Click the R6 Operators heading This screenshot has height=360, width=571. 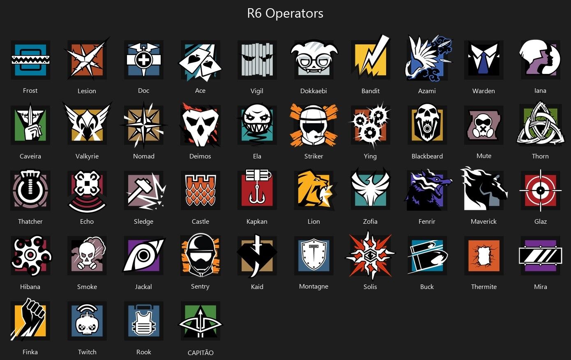coord(285,13)
